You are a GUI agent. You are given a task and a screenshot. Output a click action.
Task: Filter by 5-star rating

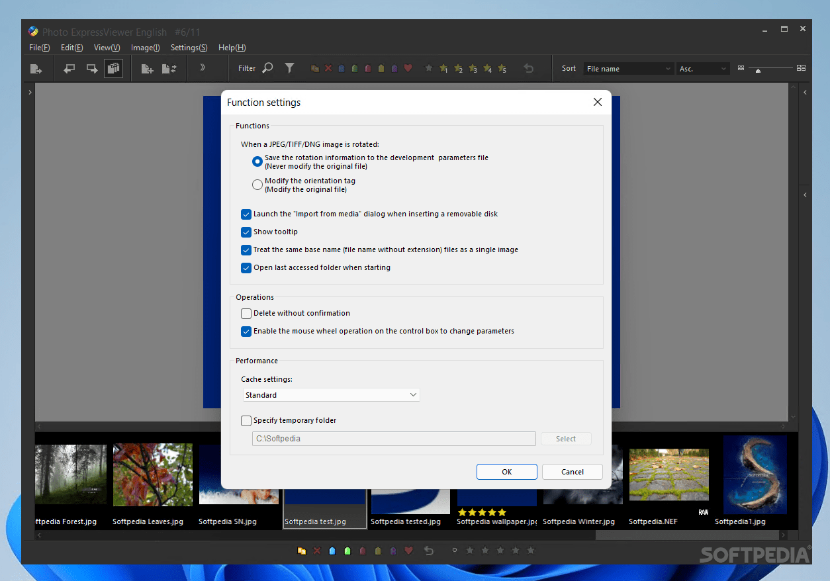pos(502,68)
